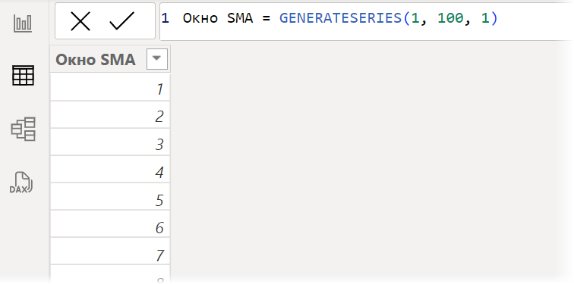
Task: Open the Table (Data) view icon
Action: coord(23,75)
